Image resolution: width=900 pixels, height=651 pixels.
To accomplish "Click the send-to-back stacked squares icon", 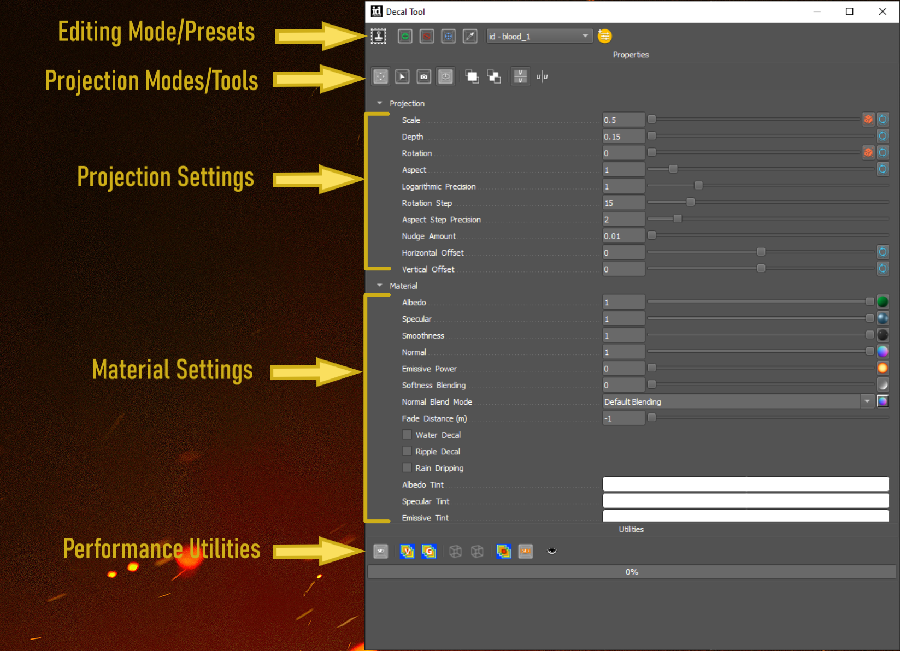I will pos(494,76).
